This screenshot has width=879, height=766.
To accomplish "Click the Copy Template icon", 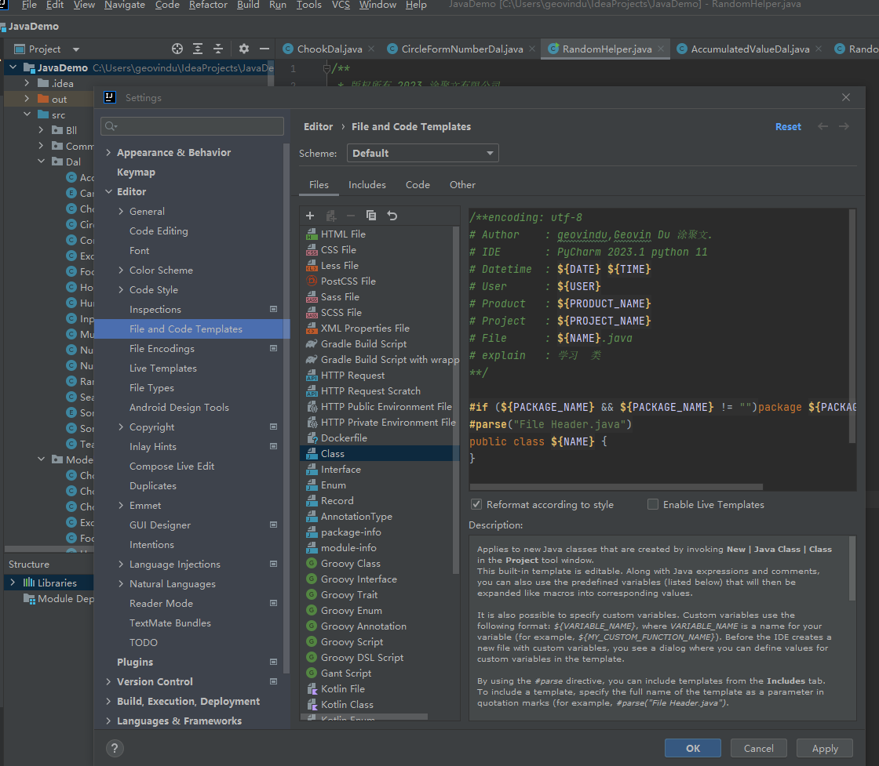I will pos(371,216).
